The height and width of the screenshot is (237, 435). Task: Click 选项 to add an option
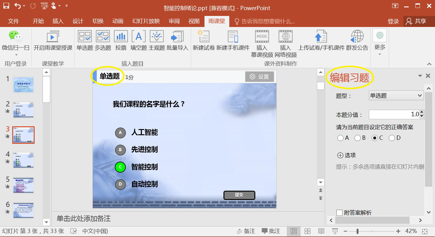click(x=346, y=155)
